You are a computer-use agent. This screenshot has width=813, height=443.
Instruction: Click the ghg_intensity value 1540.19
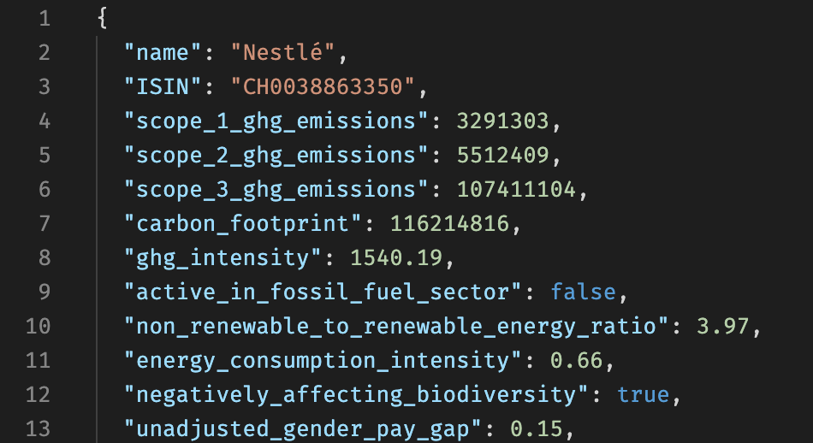(x=396, y=258)
